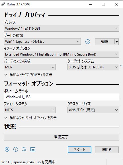Open the log window icon
Image resolution: width=123 pixels, height=165 pixels.
pyautogui.click(x=33, y=149)
